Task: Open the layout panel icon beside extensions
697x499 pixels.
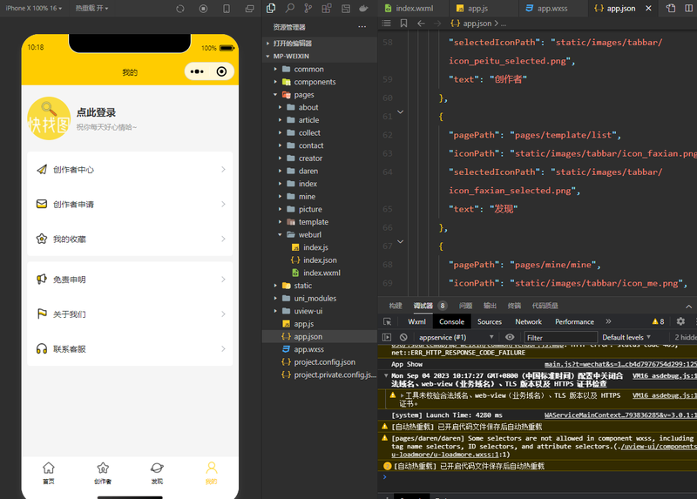Action: pyautogui.click(x=345, y=8)
